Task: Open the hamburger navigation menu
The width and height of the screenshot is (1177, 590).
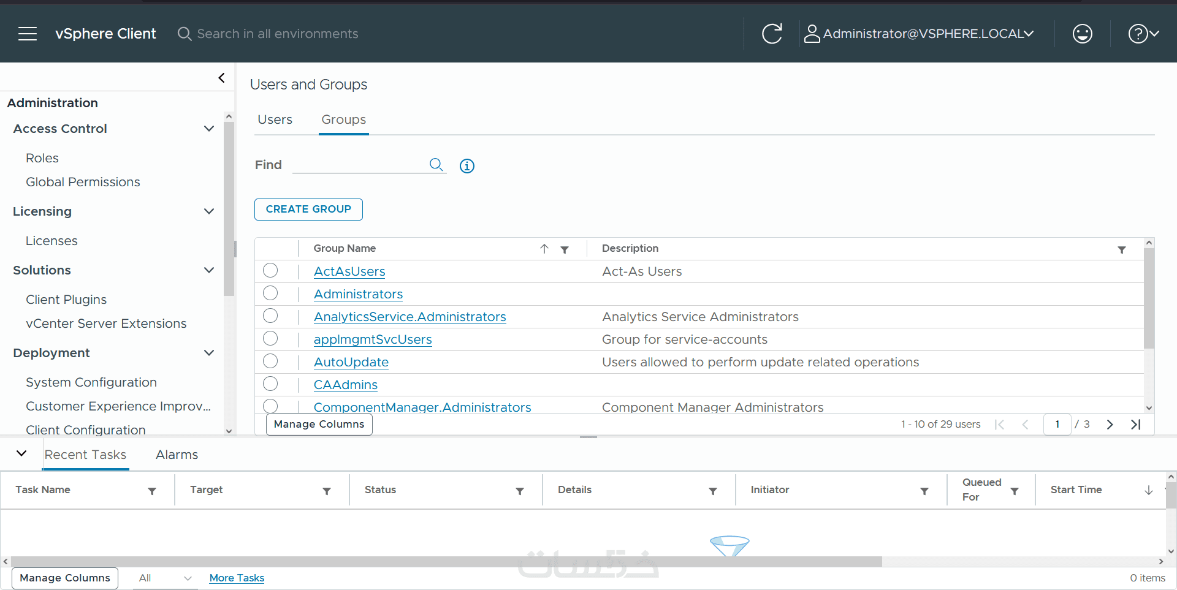Action: [x=28, y=34]
